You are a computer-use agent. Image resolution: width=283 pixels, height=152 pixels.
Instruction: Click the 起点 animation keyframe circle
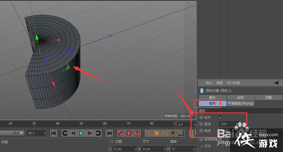[x=201, y=124]
